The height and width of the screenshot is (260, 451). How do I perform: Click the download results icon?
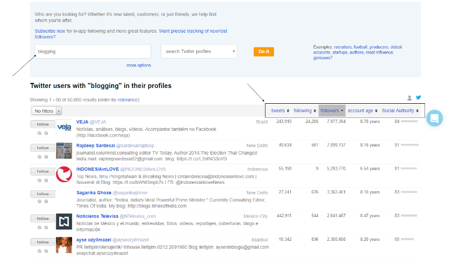coord(409,98)
